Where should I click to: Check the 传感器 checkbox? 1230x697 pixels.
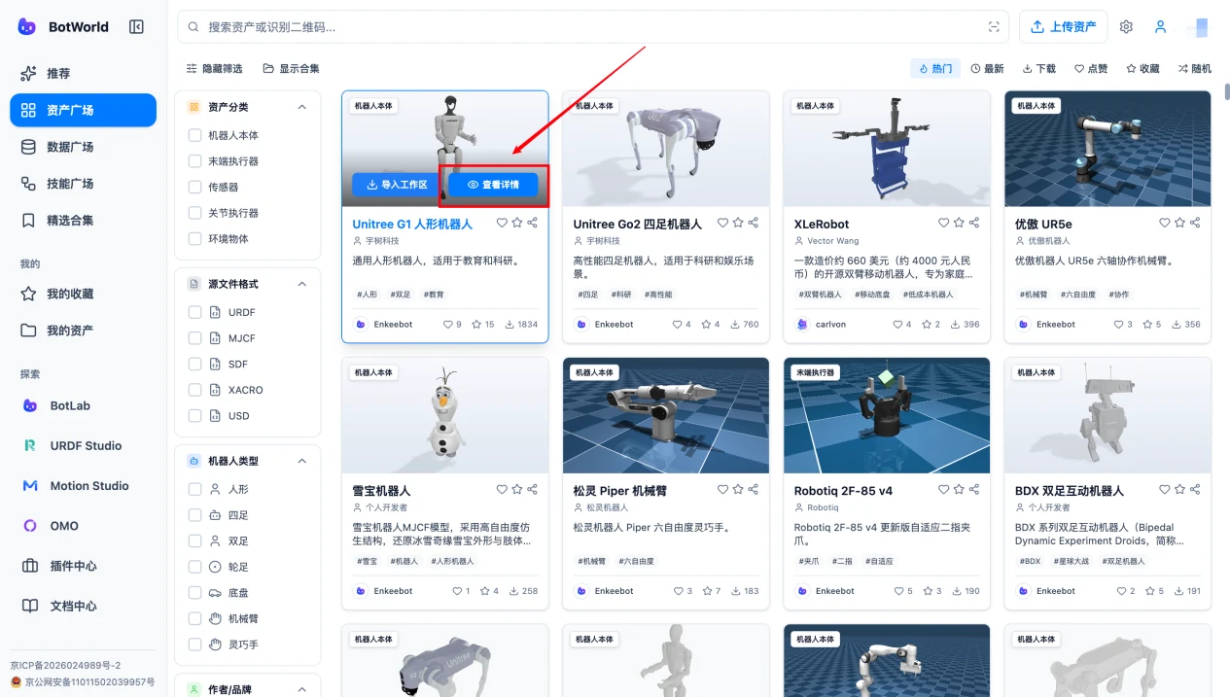pos(194,187)
